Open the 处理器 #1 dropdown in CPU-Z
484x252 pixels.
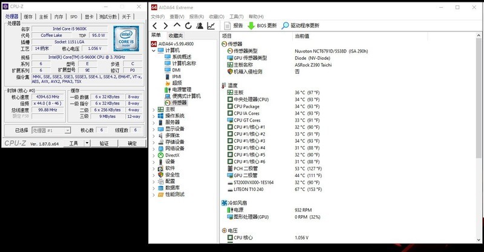(51, 131)
